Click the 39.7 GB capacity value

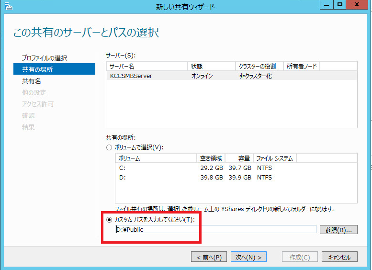(x=240, y=168)
